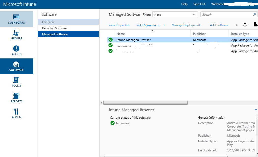Click the overflow chevron in the toolbar
This screenshot has height=157, width=258.
pos(236,25)
